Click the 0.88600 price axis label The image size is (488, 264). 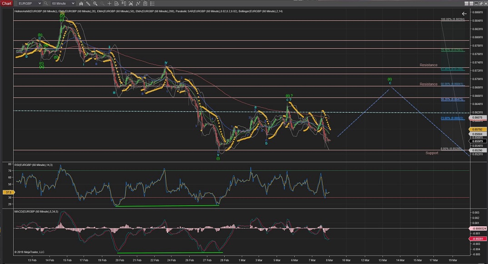pos(478,12)
